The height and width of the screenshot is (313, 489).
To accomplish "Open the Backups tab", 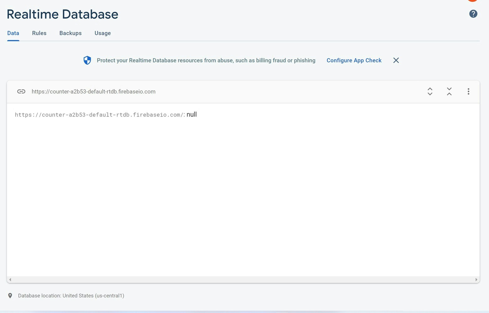I will (x=71, y=33).
